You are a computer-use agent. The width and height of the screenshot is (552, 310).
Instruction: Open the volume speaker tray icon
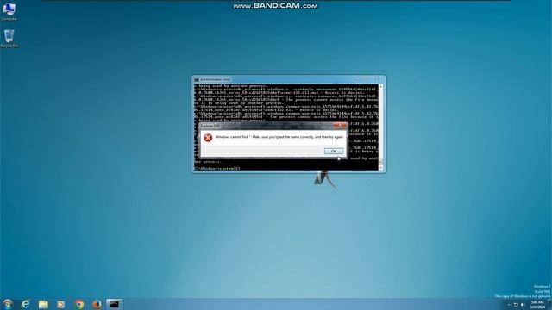523,305
